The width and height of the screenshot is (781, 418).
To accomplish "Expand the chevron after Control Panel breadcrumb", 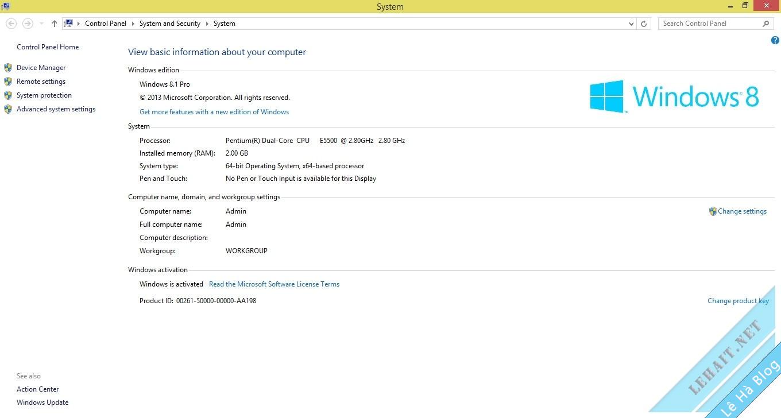I will pos(133,24).
